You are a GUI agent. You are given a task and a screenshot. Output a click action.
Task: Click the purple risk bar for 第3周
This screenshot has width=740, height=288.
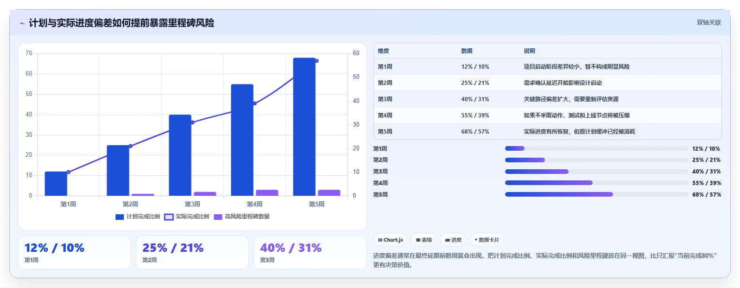click(205, 194)
